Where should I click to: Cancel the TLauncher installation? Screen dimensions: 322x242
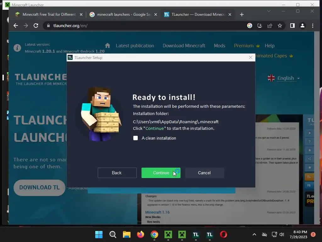pyautogui.click(x=204, y=173)
